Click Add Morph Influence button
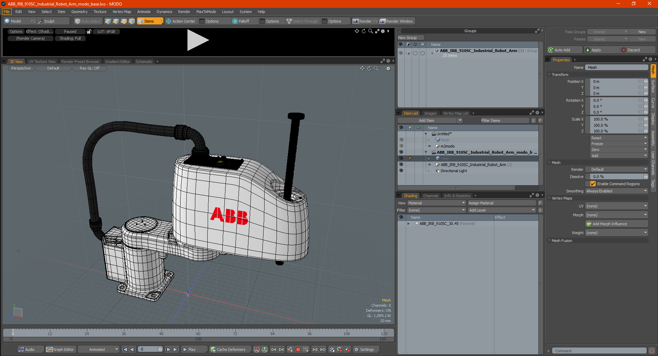The width and height of the screenshot is (658, 356). coord(617,224)
